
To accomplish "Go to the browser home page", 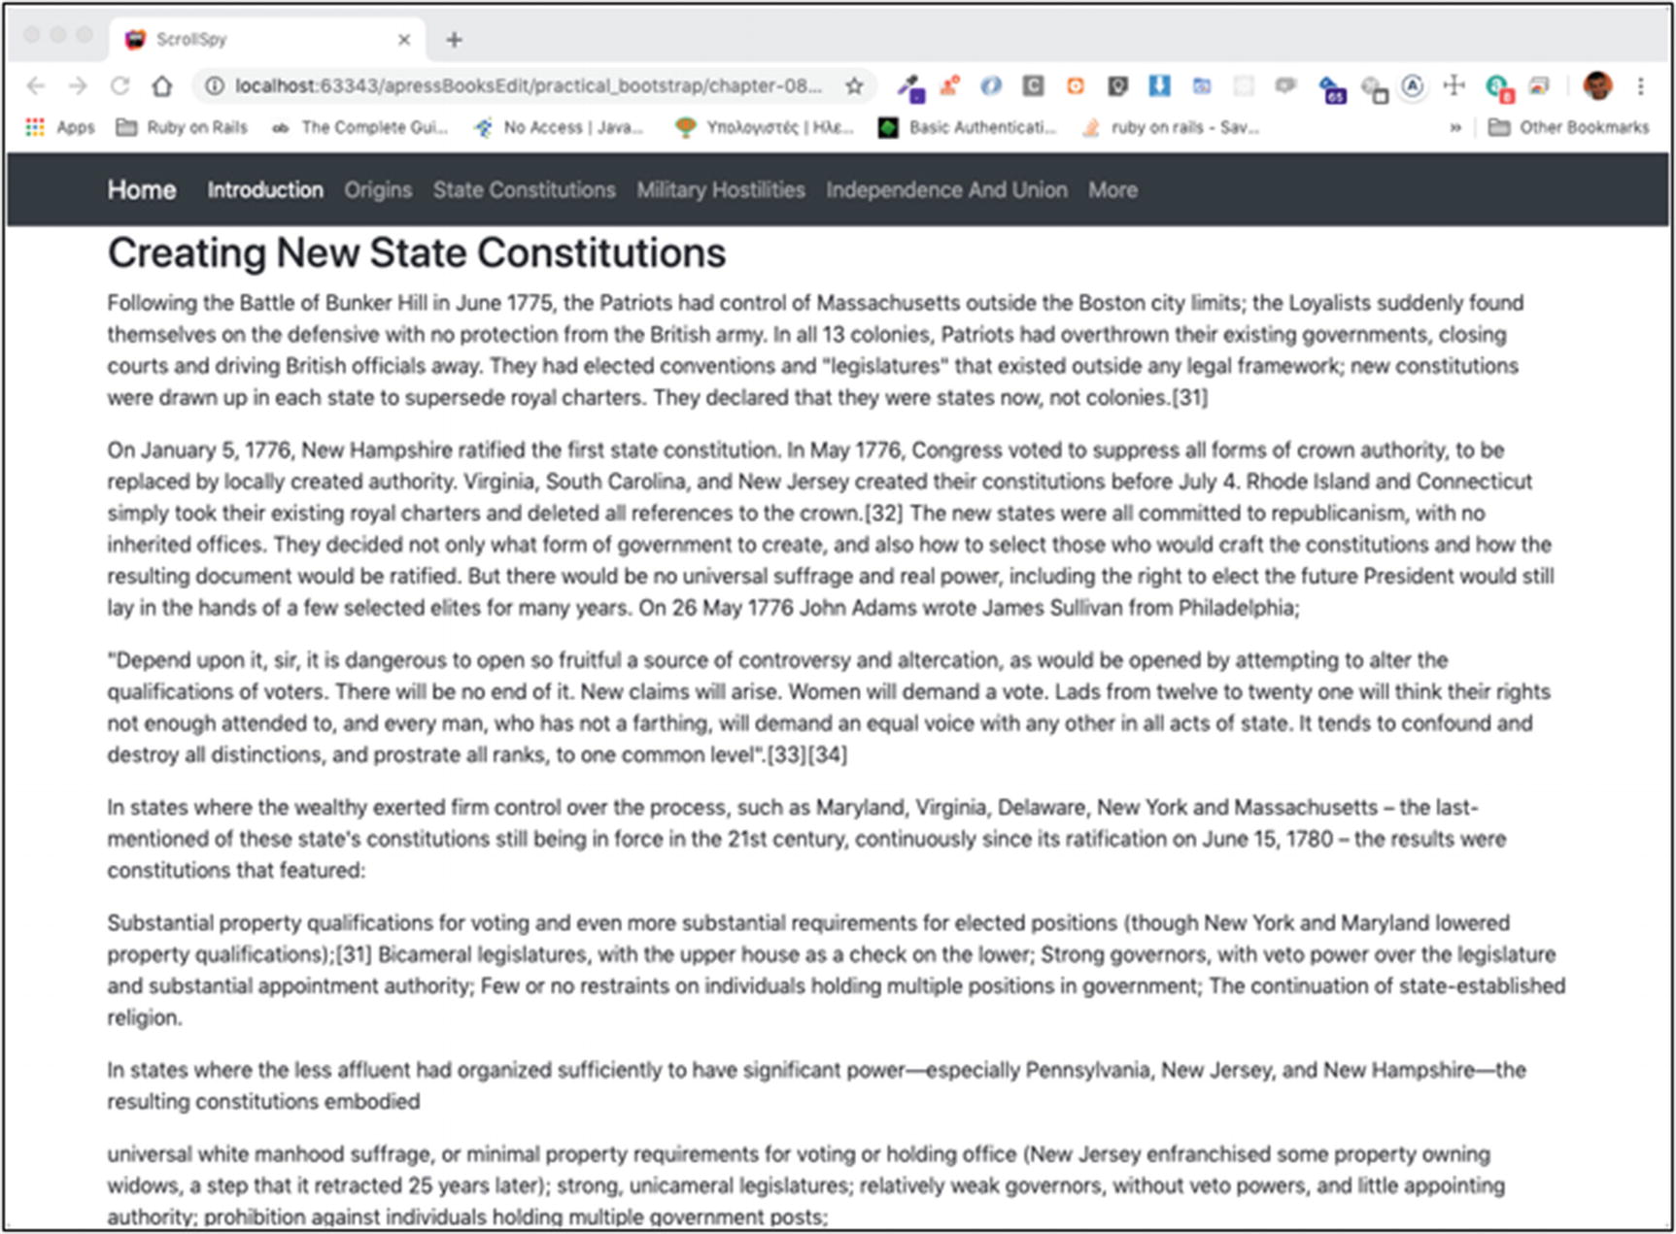I will pos(161,86).
